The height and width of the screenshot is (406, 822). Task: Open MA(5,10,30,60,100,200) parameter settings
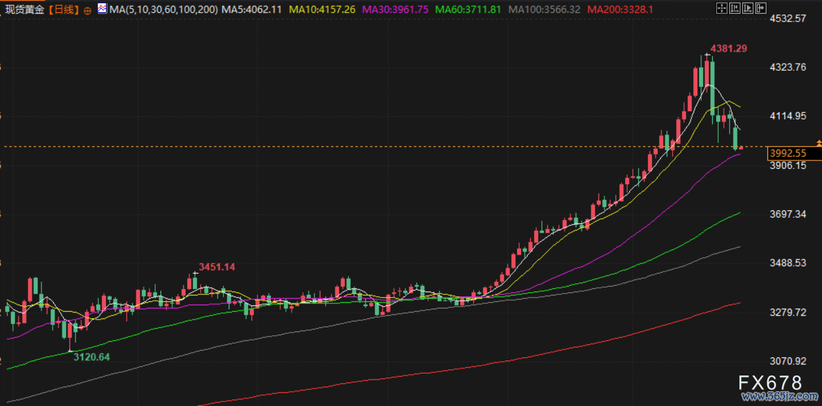164,10
